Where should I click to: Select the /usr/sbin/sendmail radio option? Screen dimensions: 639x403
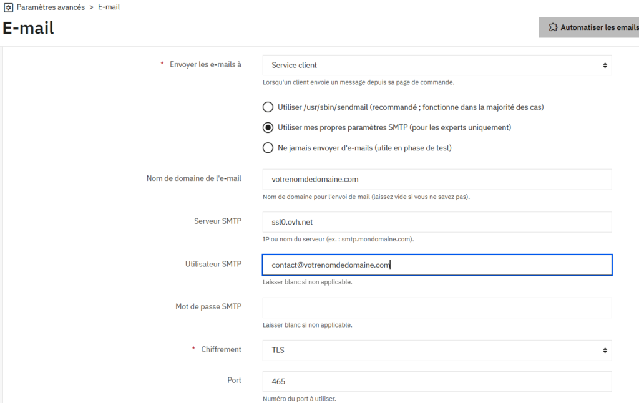click(268, 107)
